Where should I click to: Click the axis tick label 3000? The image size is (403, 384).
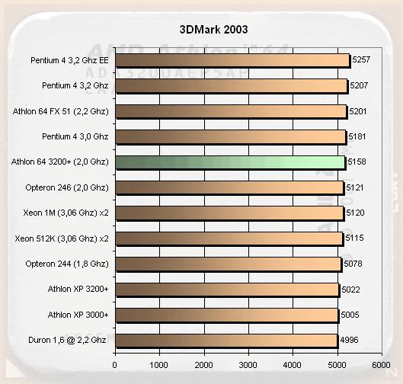click(x=248, y=365)
